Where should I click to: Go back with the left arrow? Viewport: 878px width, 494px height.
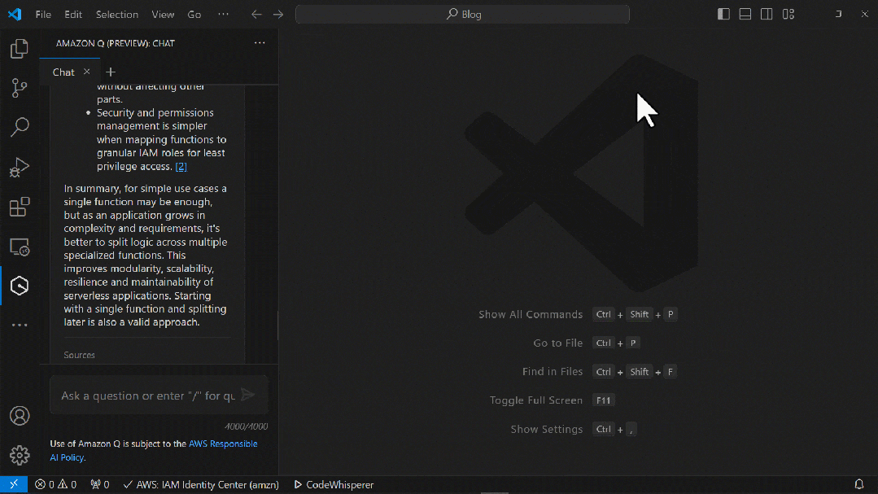256,14
